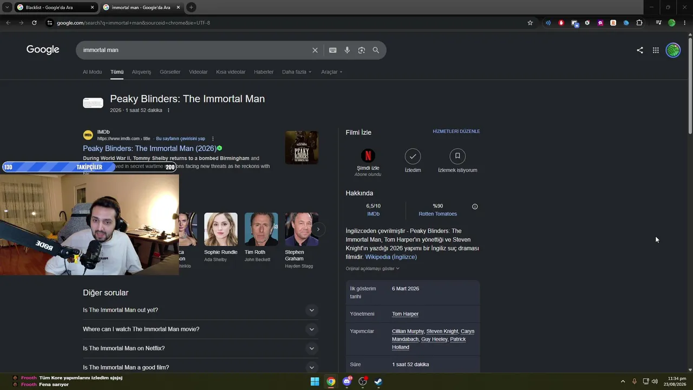Screen dimensions: 693x390
Task: Go to the Google home logo
Action: 43,50
